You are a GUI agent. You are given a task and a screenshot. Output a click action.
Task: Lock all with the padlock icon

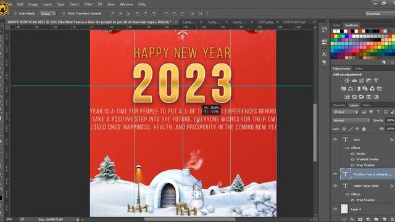[x=364, y=129]
